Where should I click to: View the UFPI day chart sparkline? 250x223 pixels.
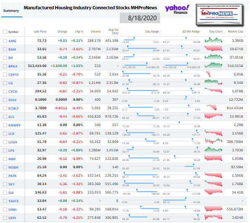click(x=213, y=217)
